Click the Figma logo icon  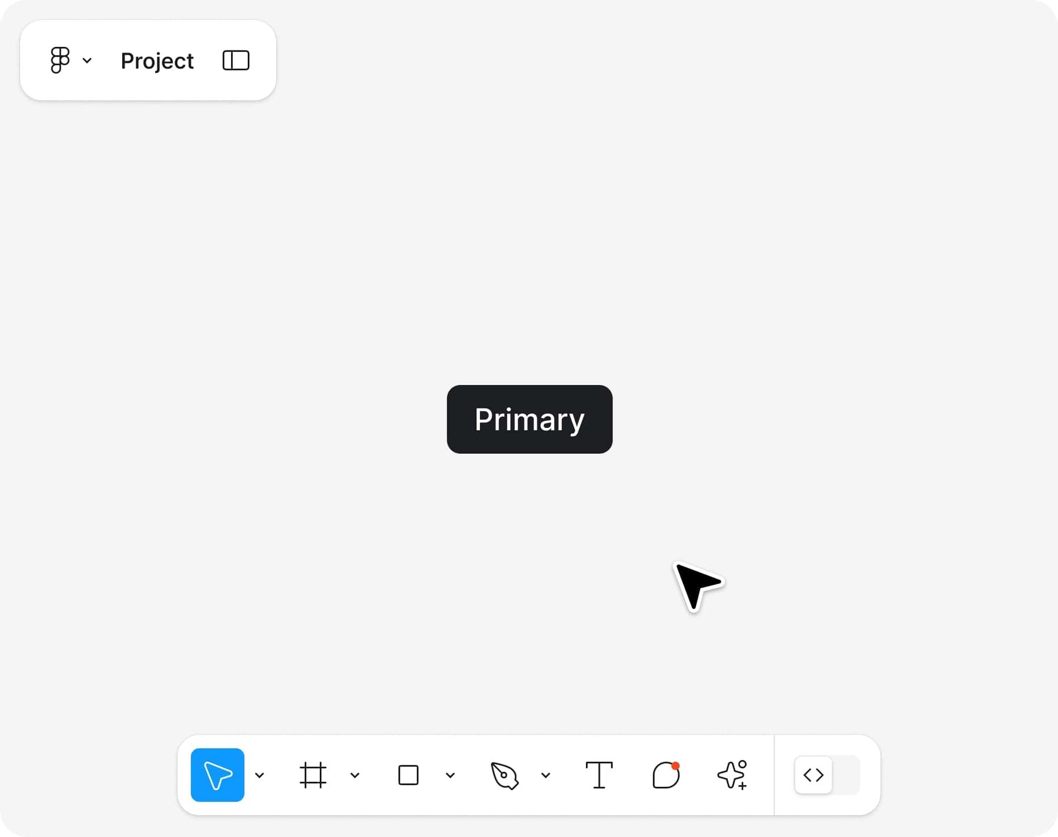click(x=59, y=59)
